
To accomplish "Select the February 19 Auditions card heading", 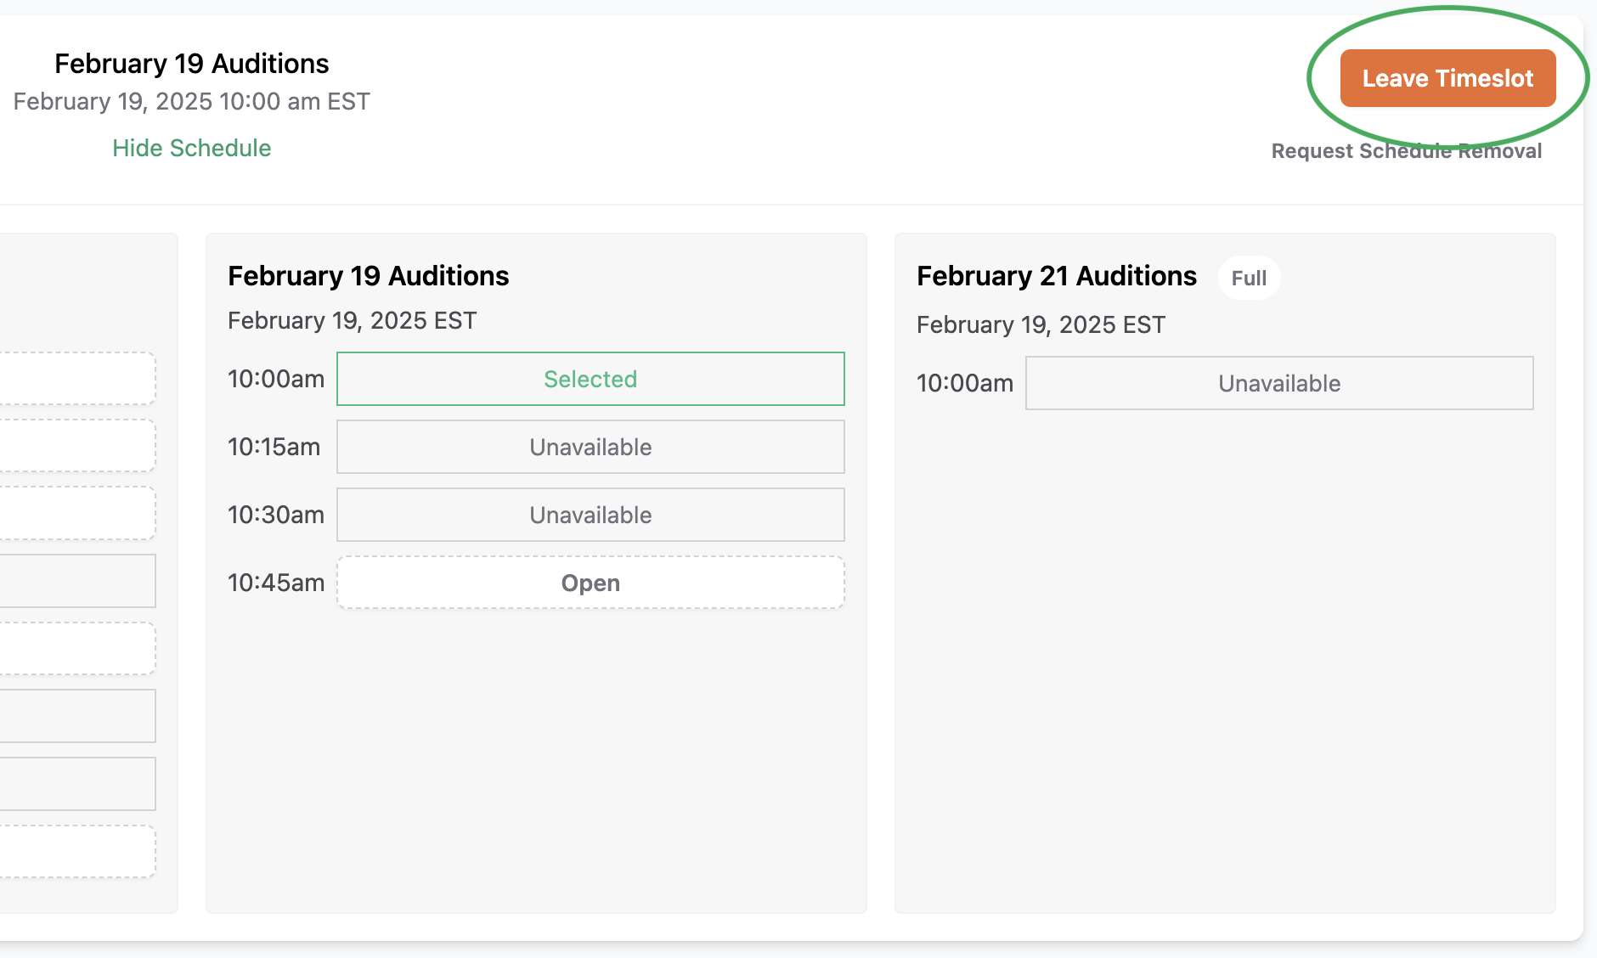I will (x=368, y=276).
